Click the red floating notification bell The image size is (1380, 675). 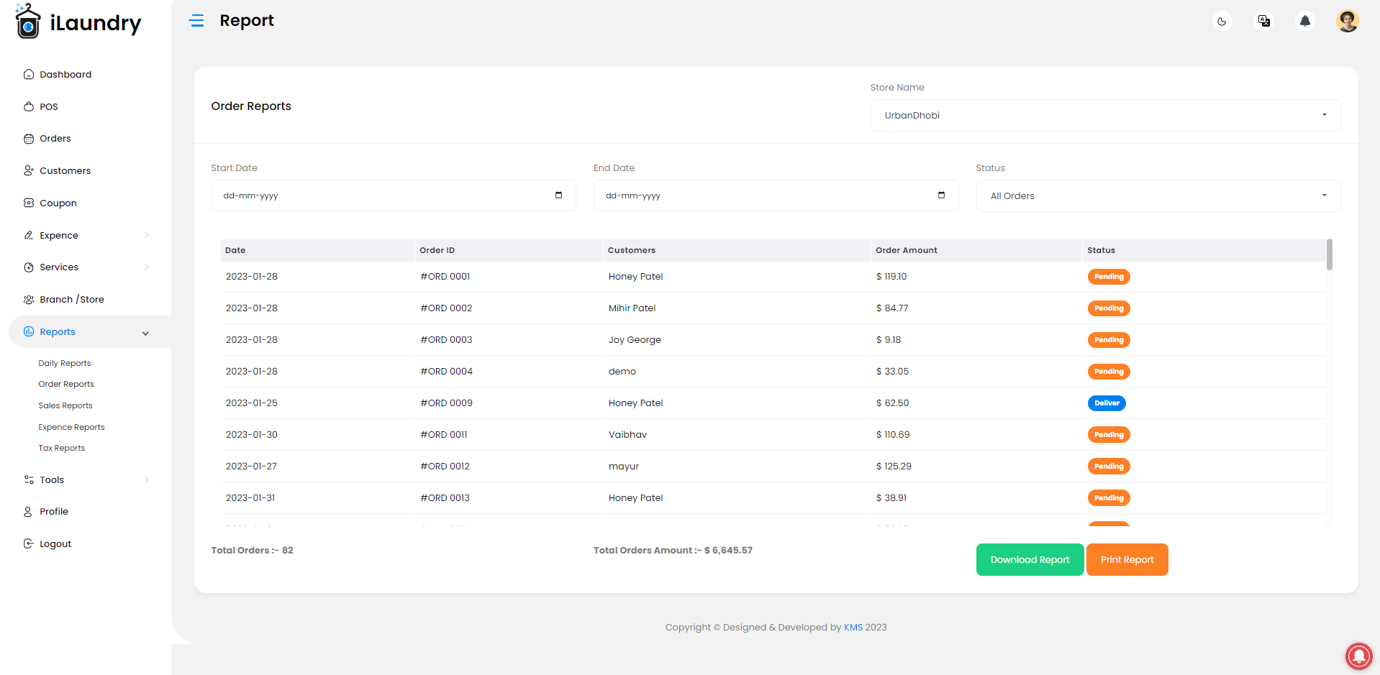tap(1359, 656)
